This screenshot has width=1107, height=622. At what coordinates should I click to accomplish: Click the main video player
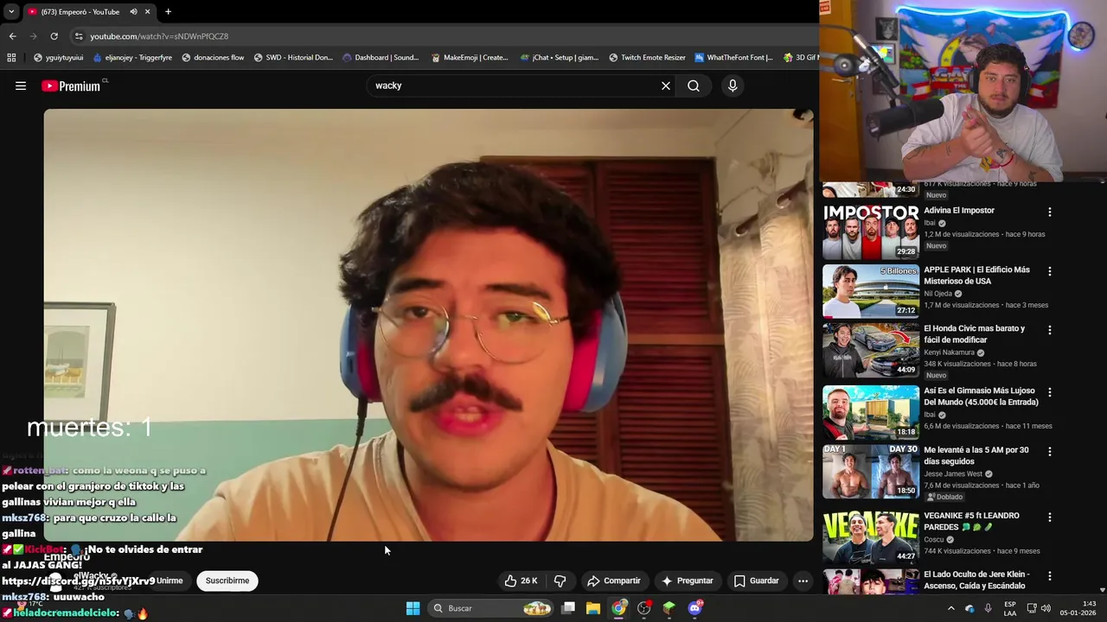tap(428, 325)
